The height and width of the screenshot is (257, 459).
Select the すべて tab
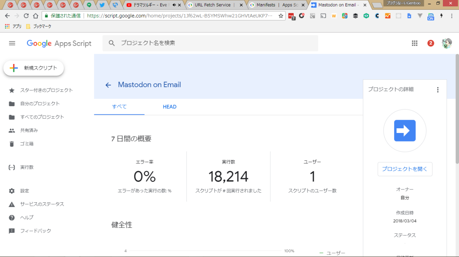coord(119,107)
